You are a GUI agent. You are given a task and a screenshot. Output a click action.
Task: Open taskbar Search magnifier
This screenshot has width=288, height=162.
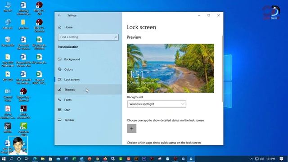tap(11, 159)
